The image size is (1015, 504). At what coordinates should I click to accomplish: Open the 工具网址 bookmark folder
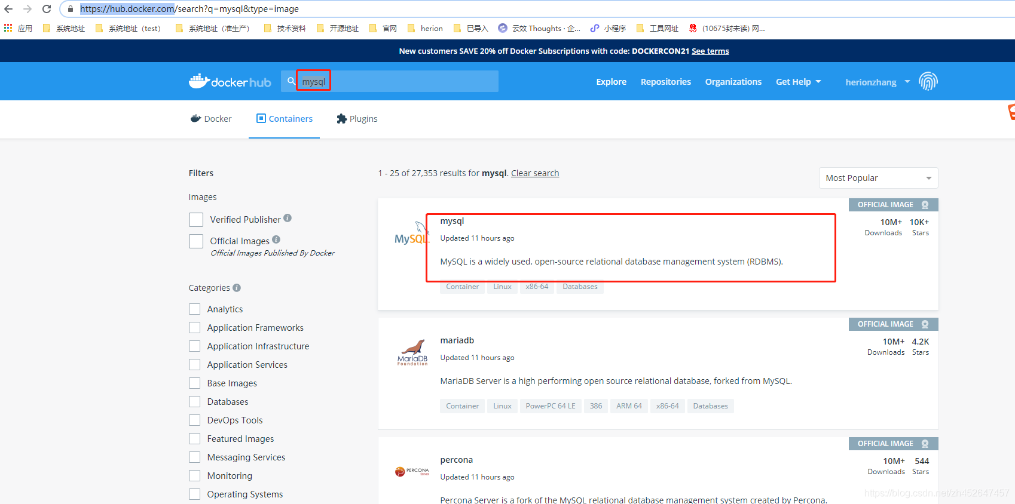tap(658, 28)
